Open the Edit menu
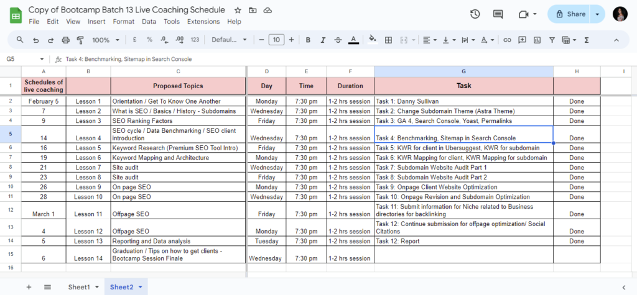 [53, 22]
